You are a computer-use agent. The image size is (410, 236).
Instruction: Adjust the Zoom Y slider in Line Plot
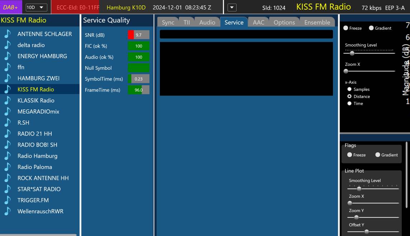tap(356, 217)
